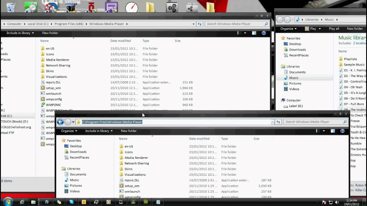The image size is (367, 206).
Task: Toggle the preview pane in the front window
Action: coord(333,131)
